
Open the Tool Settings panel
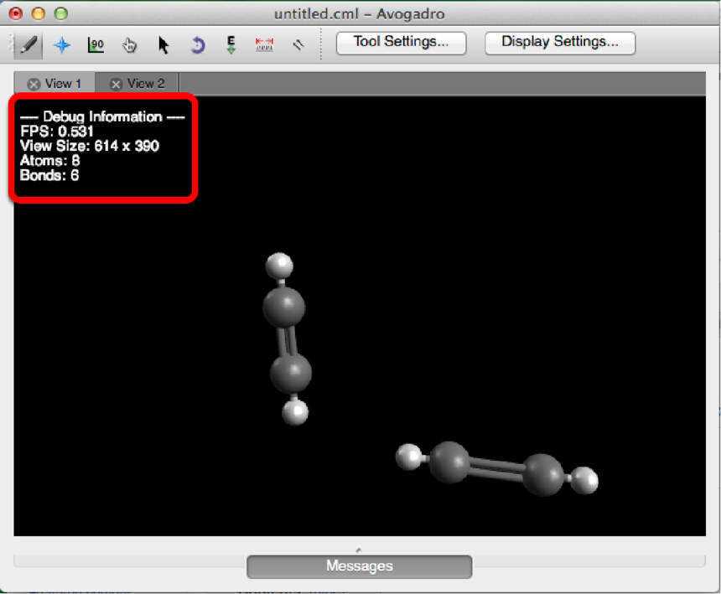[x=401, y=42]
